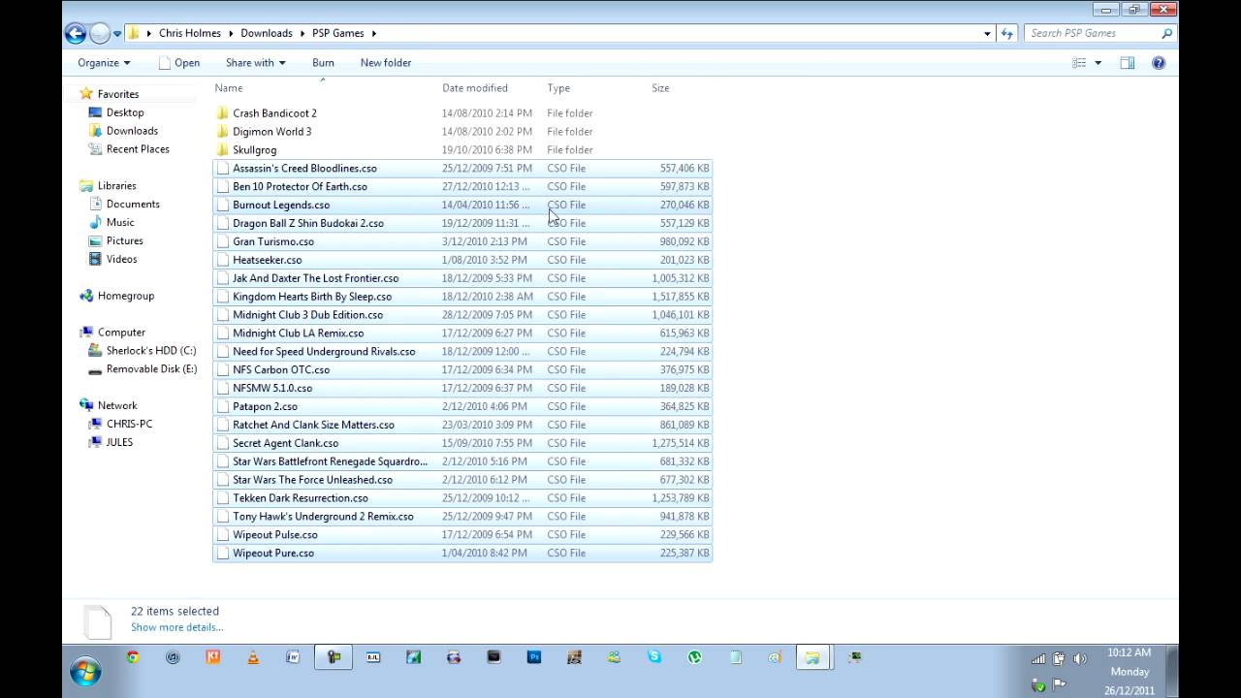This screenshot has width=1241, height=698.
Task: Click network signal tray icon
Action: [x=1038, y=658]
